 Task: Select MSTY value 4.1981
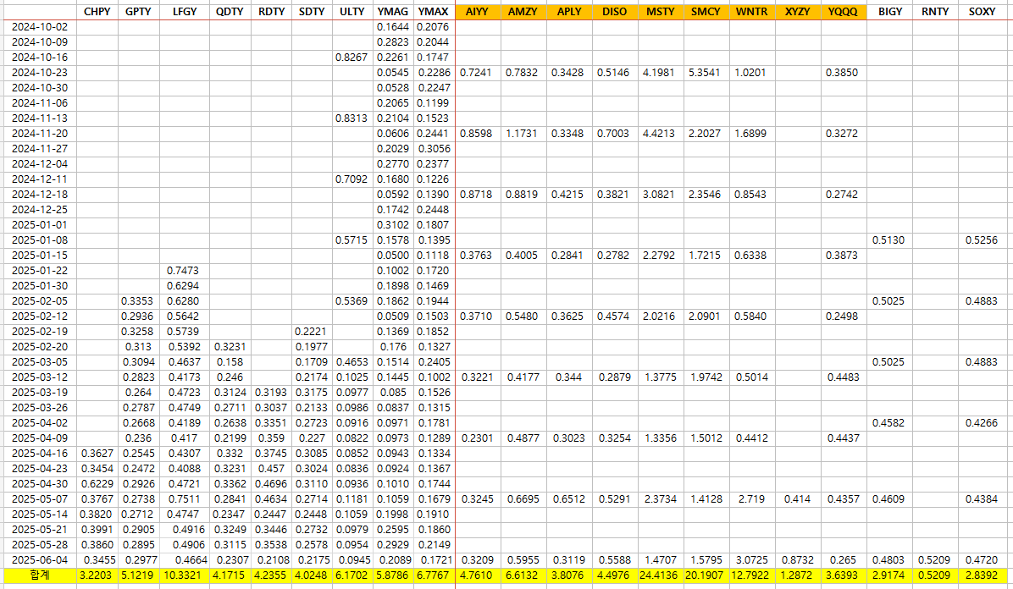659,73
